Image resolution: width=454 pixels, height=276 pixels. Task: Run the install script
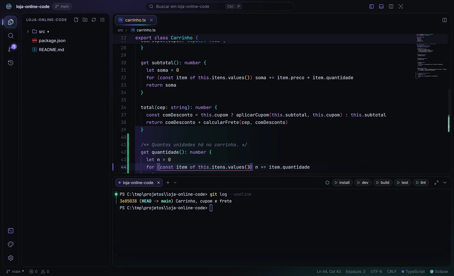click(x=342, y=182)
